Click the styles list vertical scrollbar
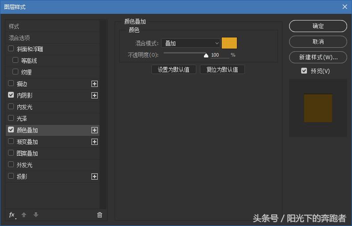The image size is (352, 226). 103,115
